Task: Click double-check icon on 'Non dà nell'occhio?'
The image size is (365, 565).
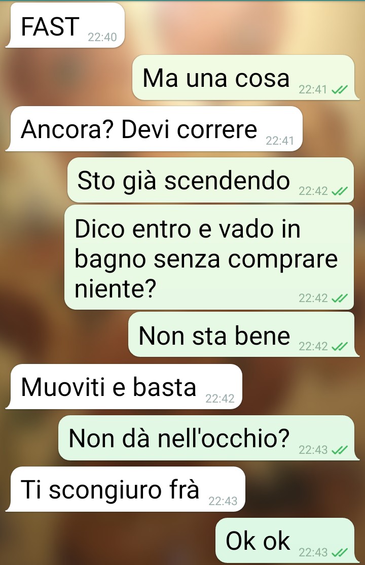Action: (339, 450)
